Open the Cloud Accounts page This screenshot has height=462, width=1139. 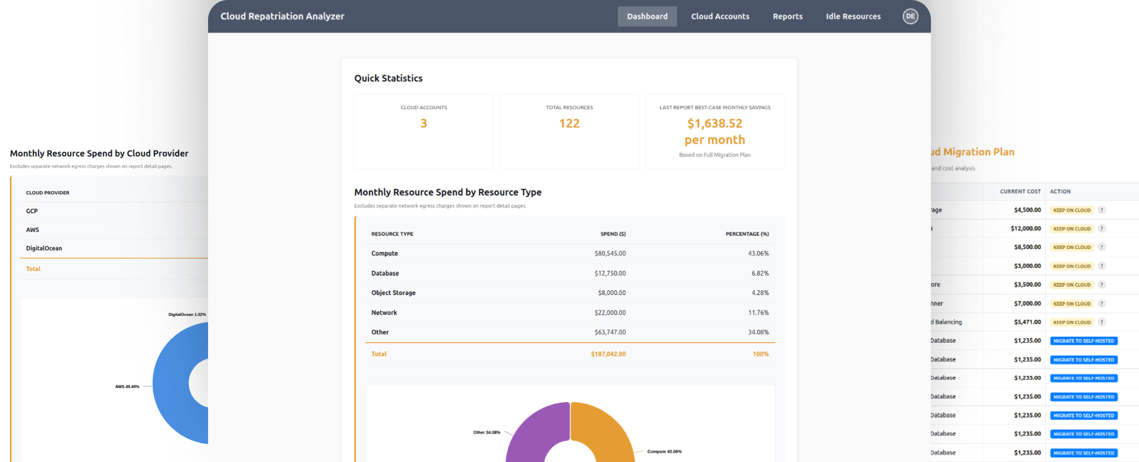pyautogui.click(x=720, y=16)
